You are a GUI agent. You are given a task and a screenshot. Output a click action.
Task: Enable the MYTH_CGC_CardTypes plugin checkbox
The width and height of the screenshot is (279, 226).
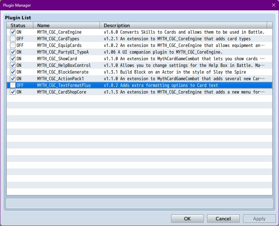coord(13,39)
